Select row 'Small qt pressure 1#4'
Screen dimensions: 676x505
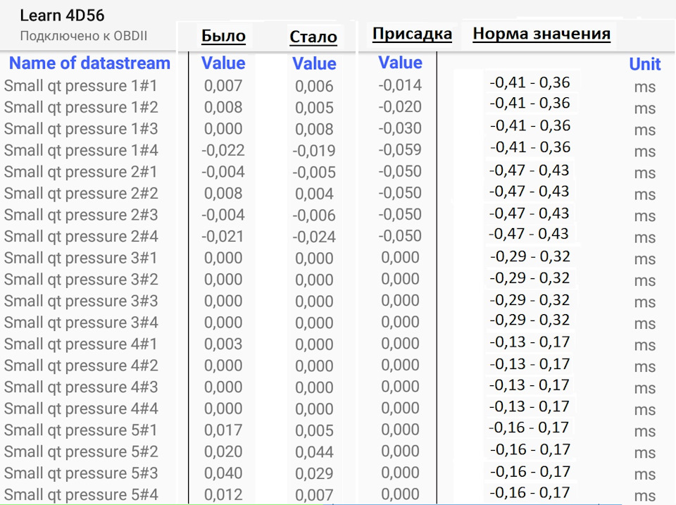coord(338,150)
